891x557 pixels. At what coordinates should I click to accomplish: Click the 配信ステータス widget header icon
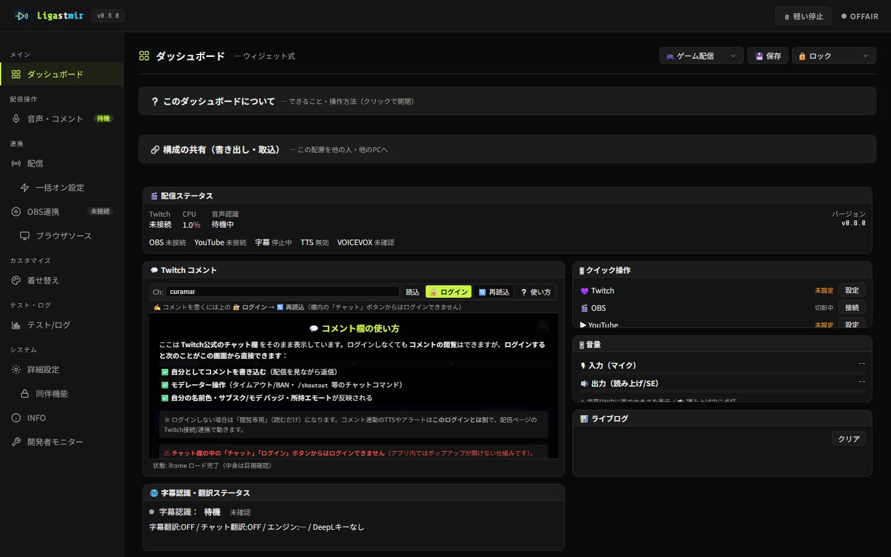(154, 196)
